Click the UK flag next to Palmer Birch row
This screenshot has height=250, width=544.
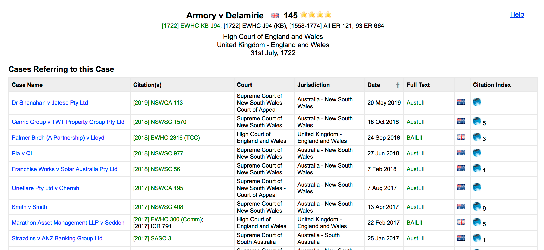point(461,137)
